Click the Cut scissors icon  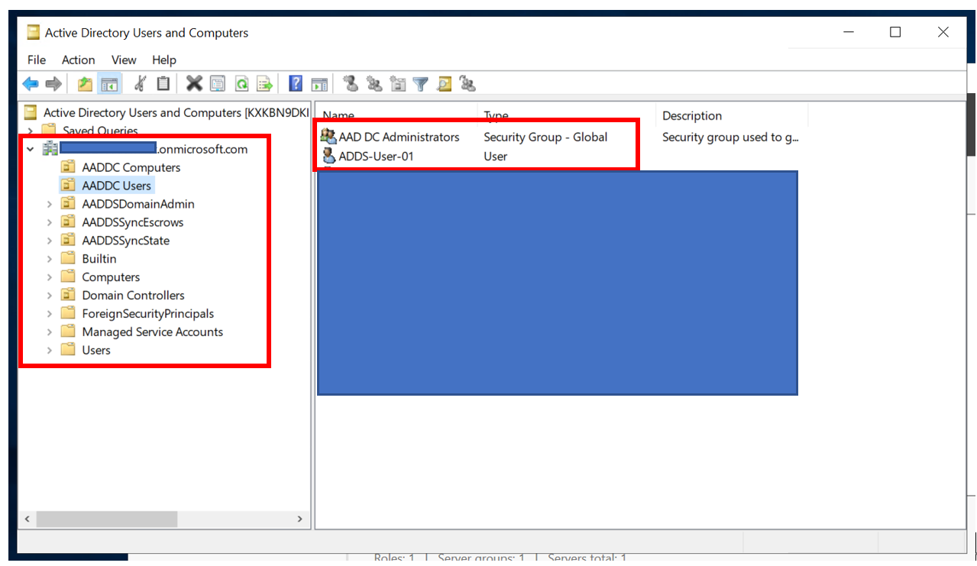(x=140, y=84)
